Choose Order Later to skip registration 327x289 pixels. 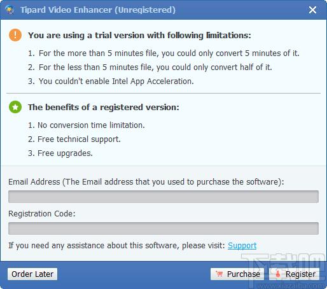pos(32,274)
